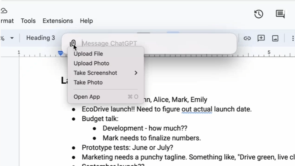295x166 pixels.
Task: Open the Heading 3 style dropdown
Action: pyautogui.click(x=40, y=38)
